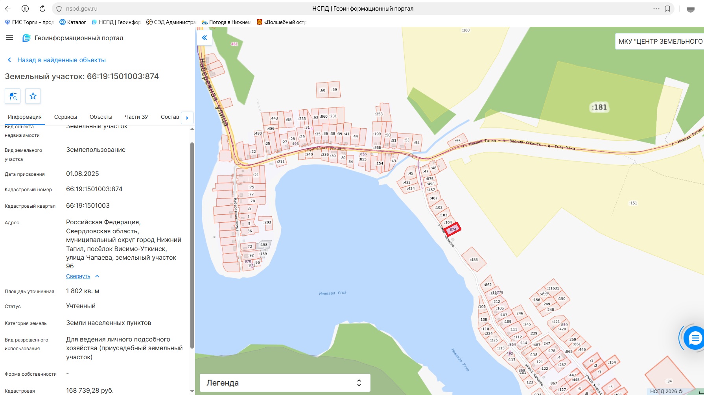Bookmark the page using the address bar bookmark icon

point(667,9)
